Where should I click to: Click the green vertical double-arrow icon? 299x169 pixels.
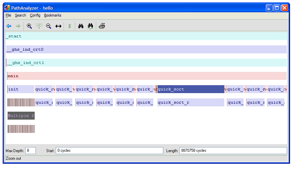pos(70,26)
